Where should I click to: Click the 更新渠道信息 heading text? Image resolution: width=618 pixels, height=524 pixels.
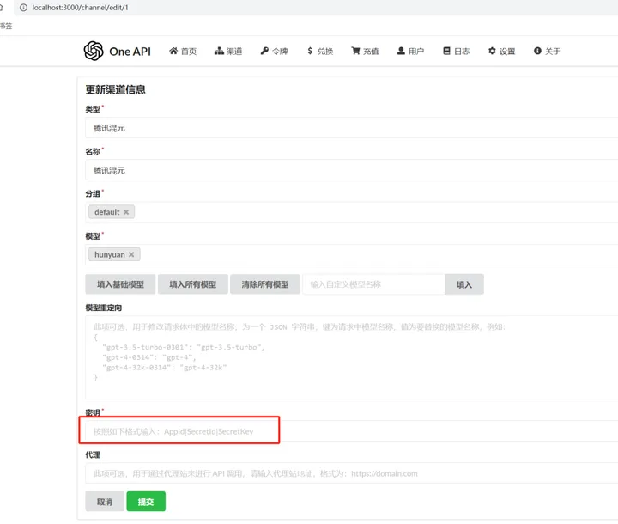pos(116,89)
